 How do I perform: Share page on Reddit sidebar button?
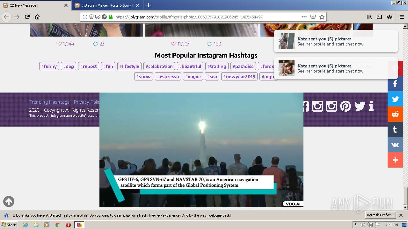pyautogui.click(x=395, y=114)
